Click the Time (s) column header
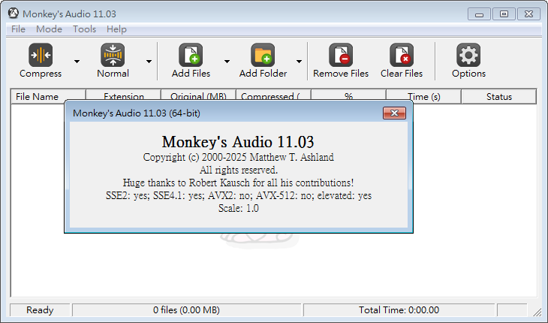This screenshot has height=323, width=548. tap(423, 96)
